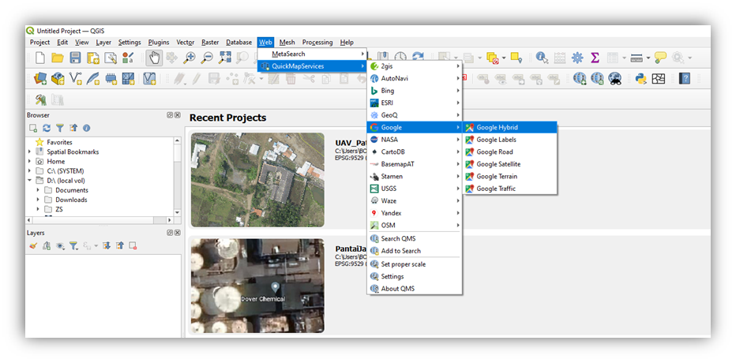736x363 pixels.
Task: Click the New GeoPackage Layer icon
Action: [58, 78]
